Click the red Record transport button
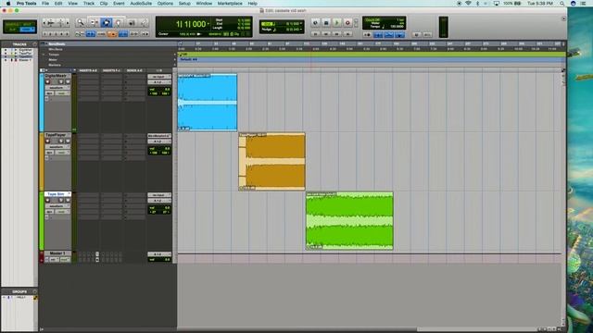 click(x=347, y=23)
